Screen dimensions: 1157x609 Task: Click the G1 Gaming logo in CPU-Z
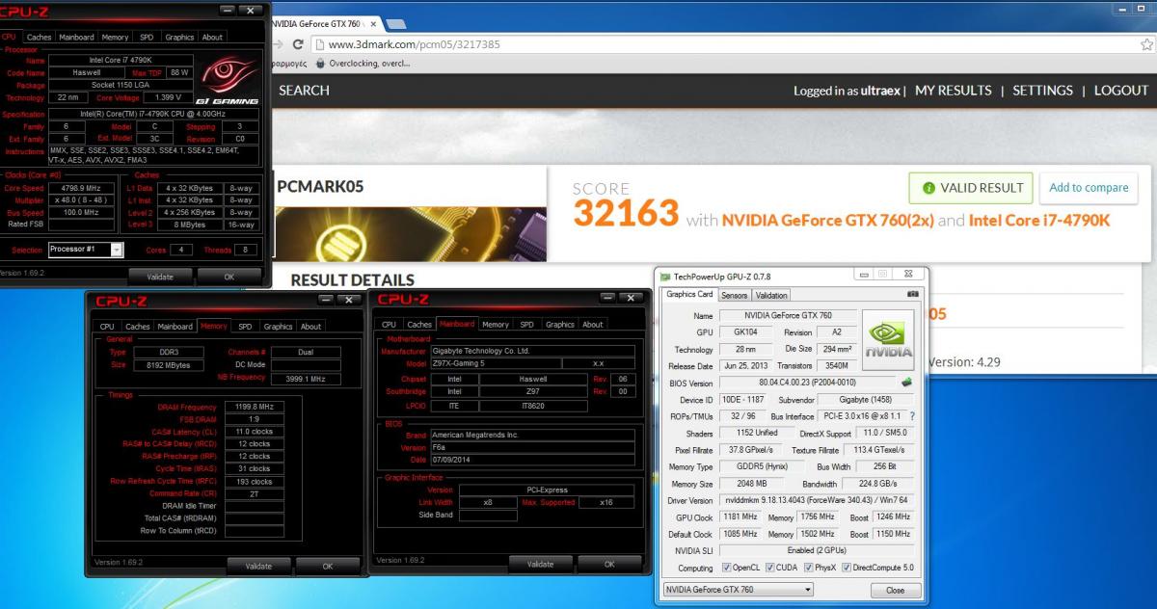[x=229, y=80]
